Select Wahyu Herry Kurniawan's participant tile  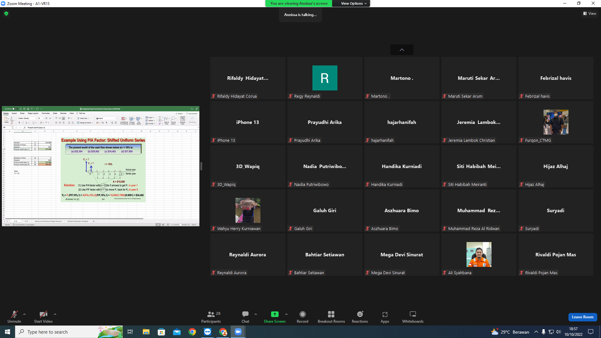pyautogui.click(x=248, y=210)
